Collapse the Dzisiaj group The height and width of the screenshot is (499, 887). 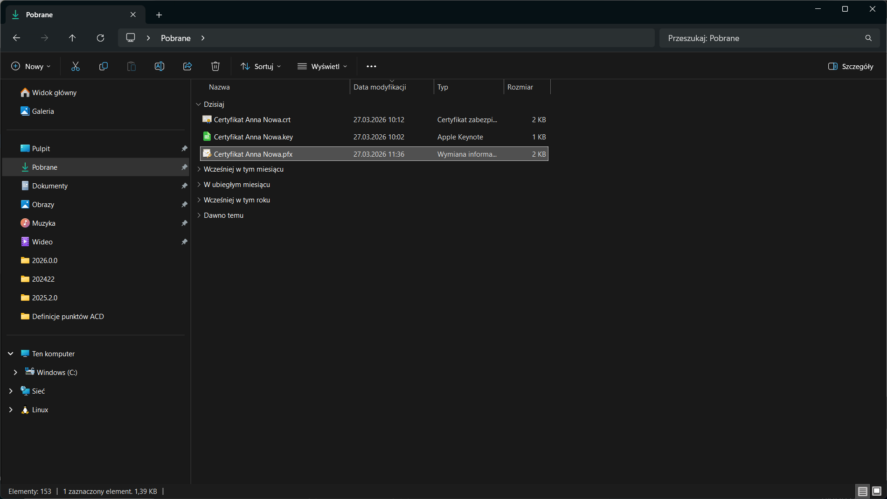point(199,104)
